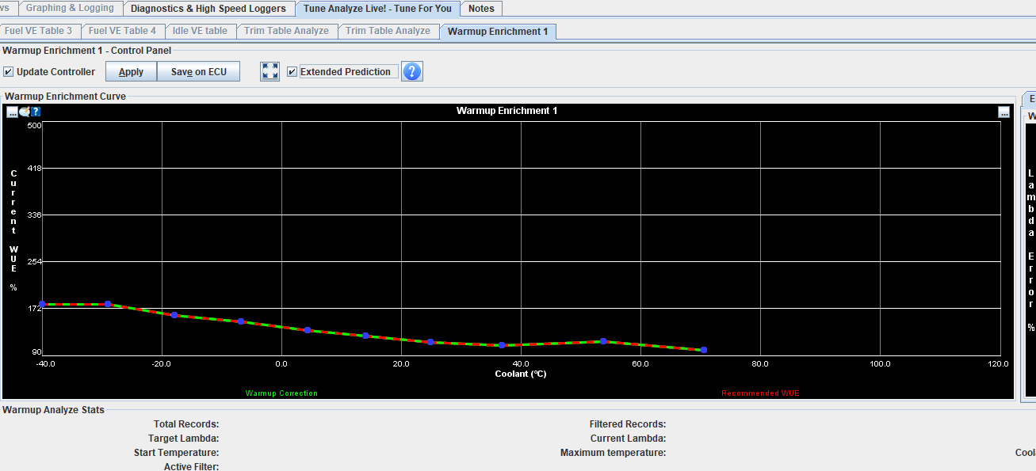1036x471 pixels.
Task: Click the blue round help icon
Action: click(x=412, y=71)
